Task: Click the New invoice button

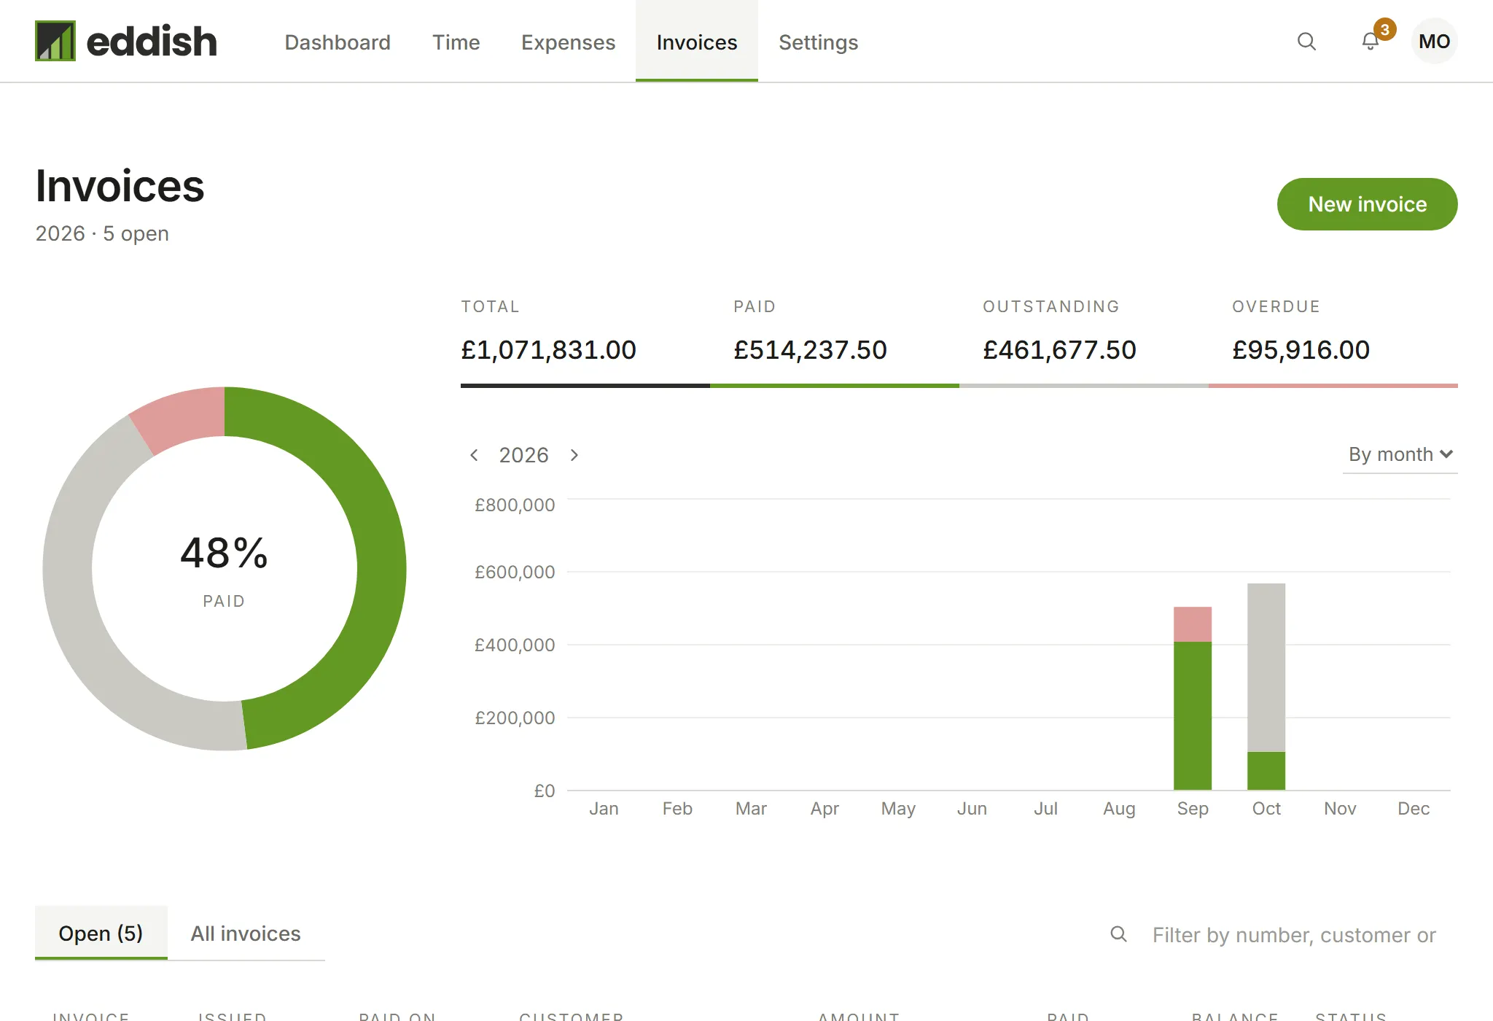Action: [x=1367, y=204]
